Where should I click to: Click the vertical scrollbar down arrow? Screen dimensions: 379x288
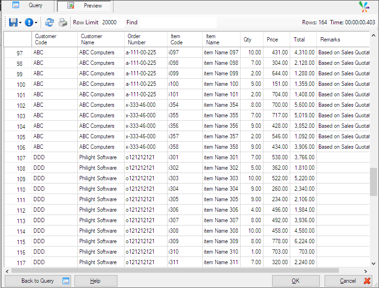click(373, 263)
